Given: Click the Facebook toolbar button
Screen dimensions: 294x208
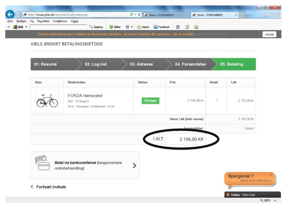Looking at the screenshot, I should (161, 27).
